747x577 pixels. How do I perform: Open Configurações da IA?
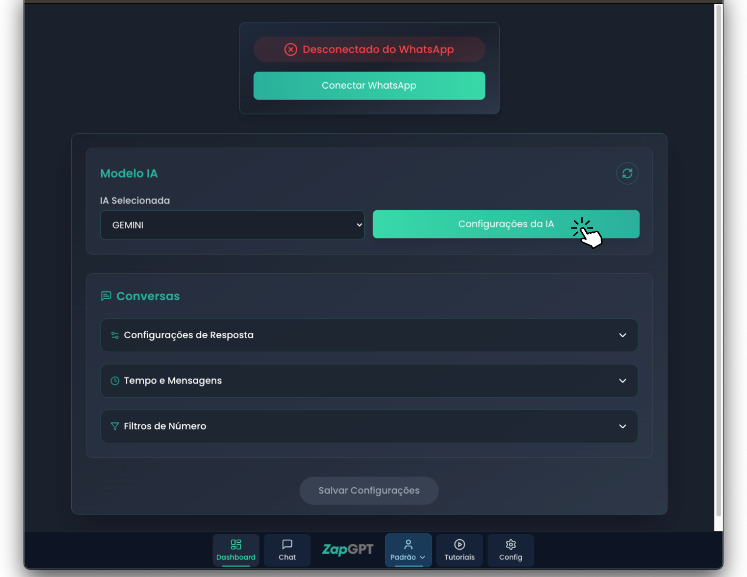506,224
